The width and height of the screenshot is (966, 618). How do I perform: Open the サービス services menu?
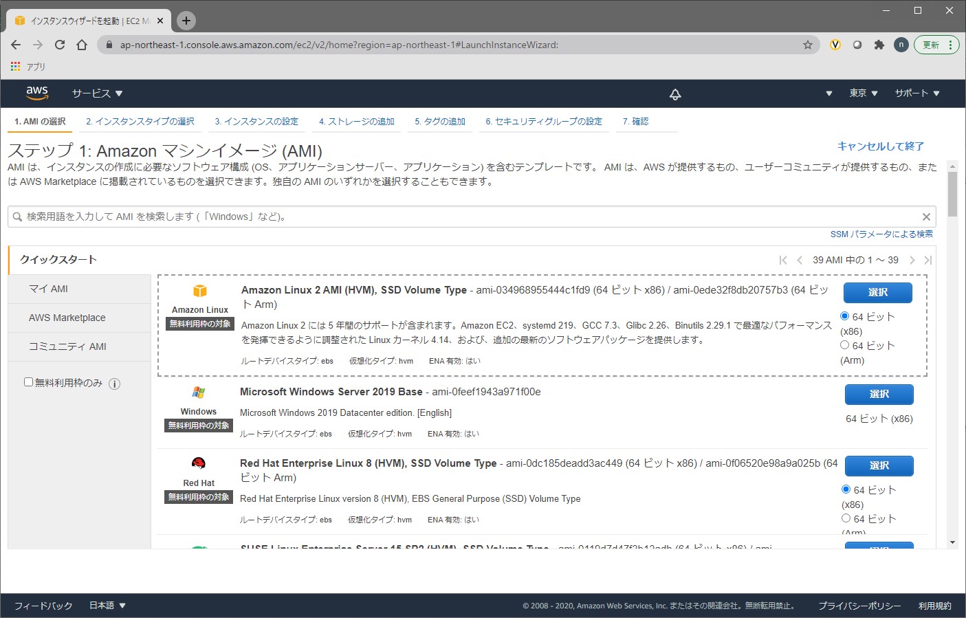coord(97,93)
